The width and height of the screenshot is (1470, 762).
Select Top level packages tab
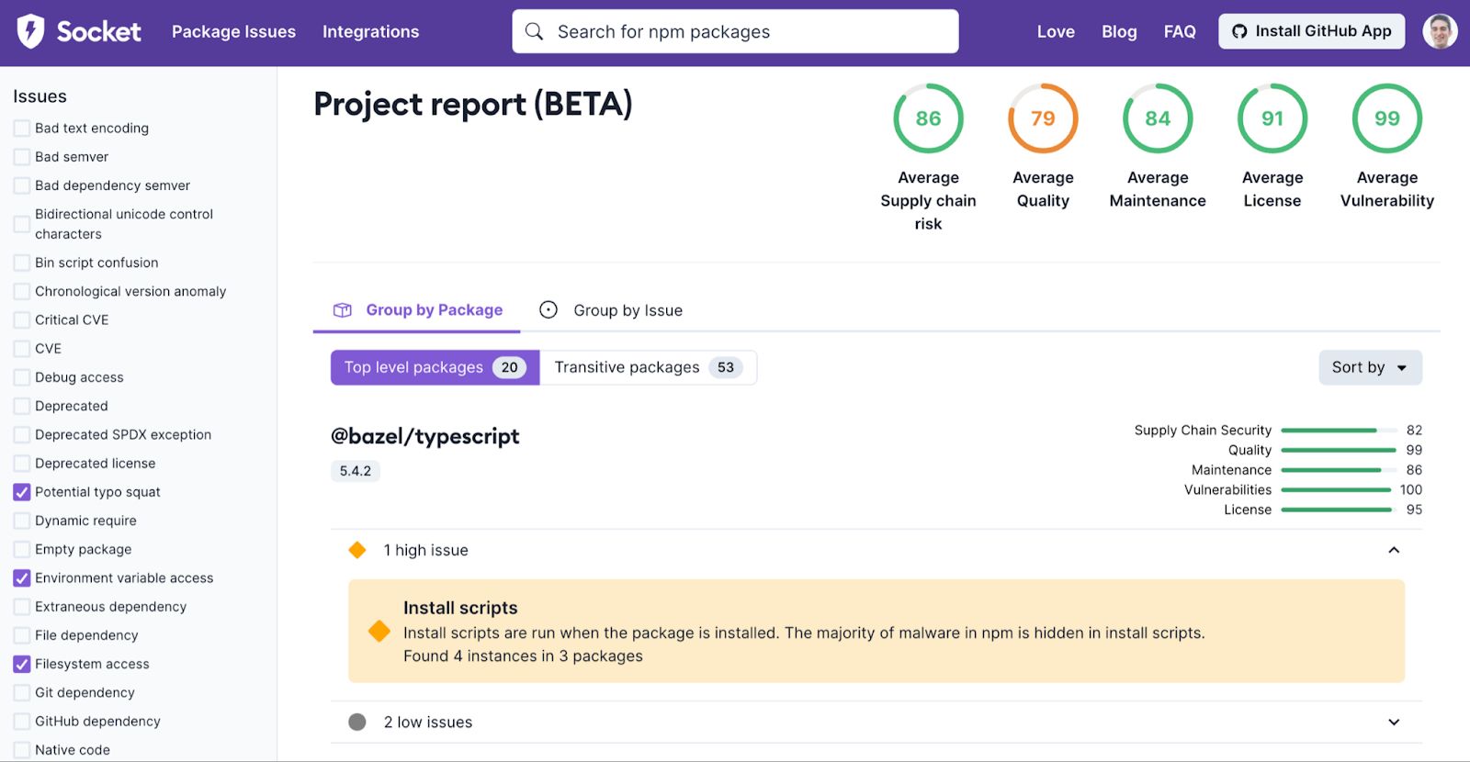click(x=435, y=367)
